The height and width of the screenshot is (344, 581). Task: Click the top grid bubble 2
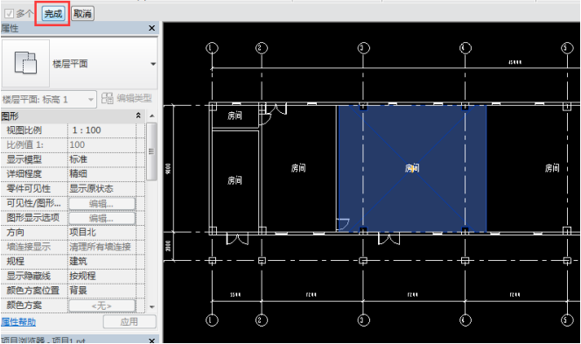coord(262,48)
